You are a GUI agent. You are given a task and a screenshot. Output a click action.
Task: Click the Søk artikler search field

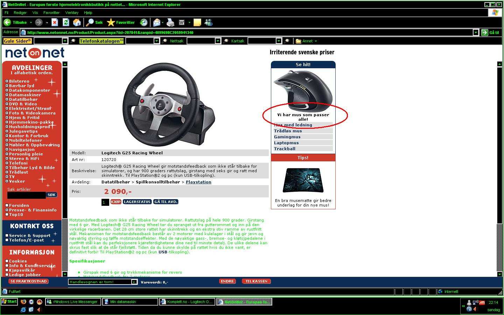(26, 195)
